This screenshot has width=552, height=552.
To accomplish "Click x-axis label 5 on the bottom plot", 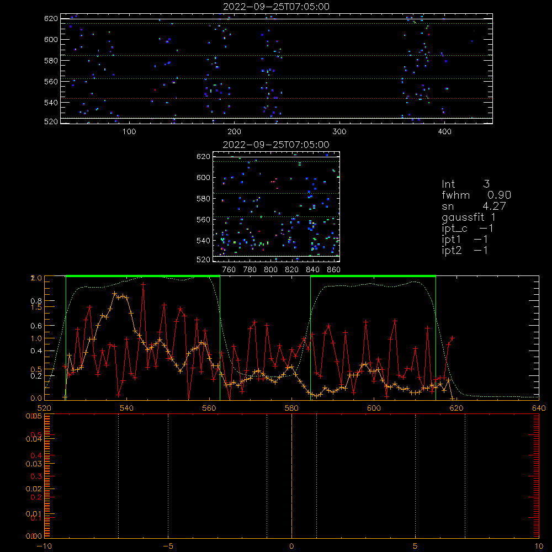I will point(416,546).
